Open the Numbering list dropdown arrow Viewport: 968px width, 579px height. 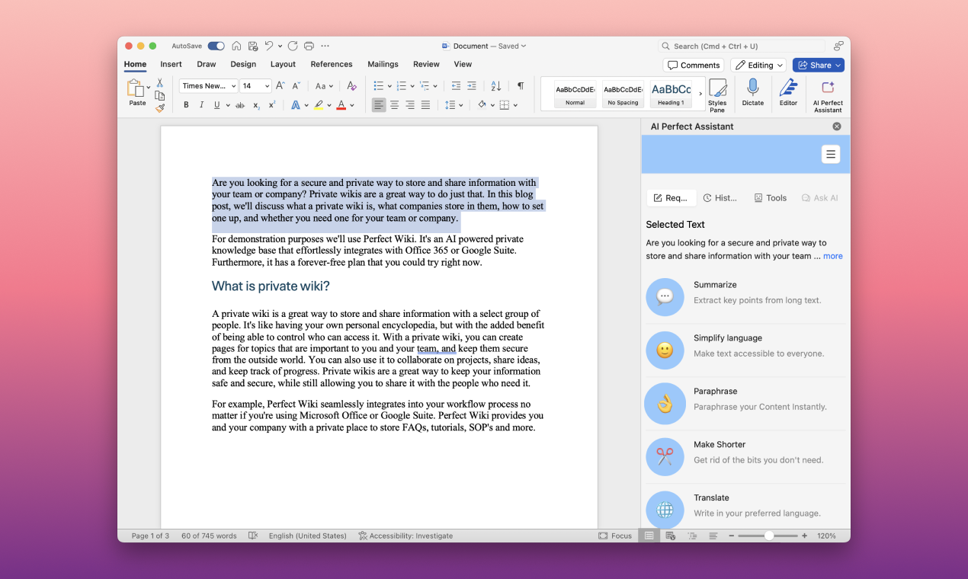[412, 86]
